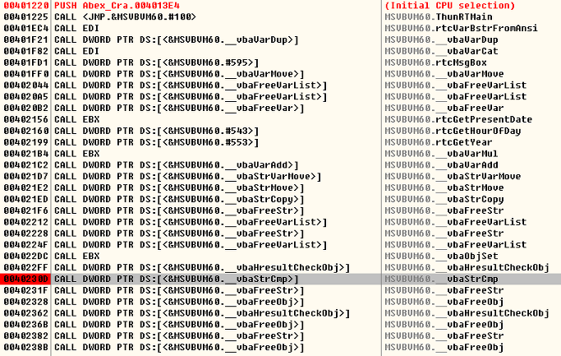
Task: Select address 00402228
Action: click(26, 233)
